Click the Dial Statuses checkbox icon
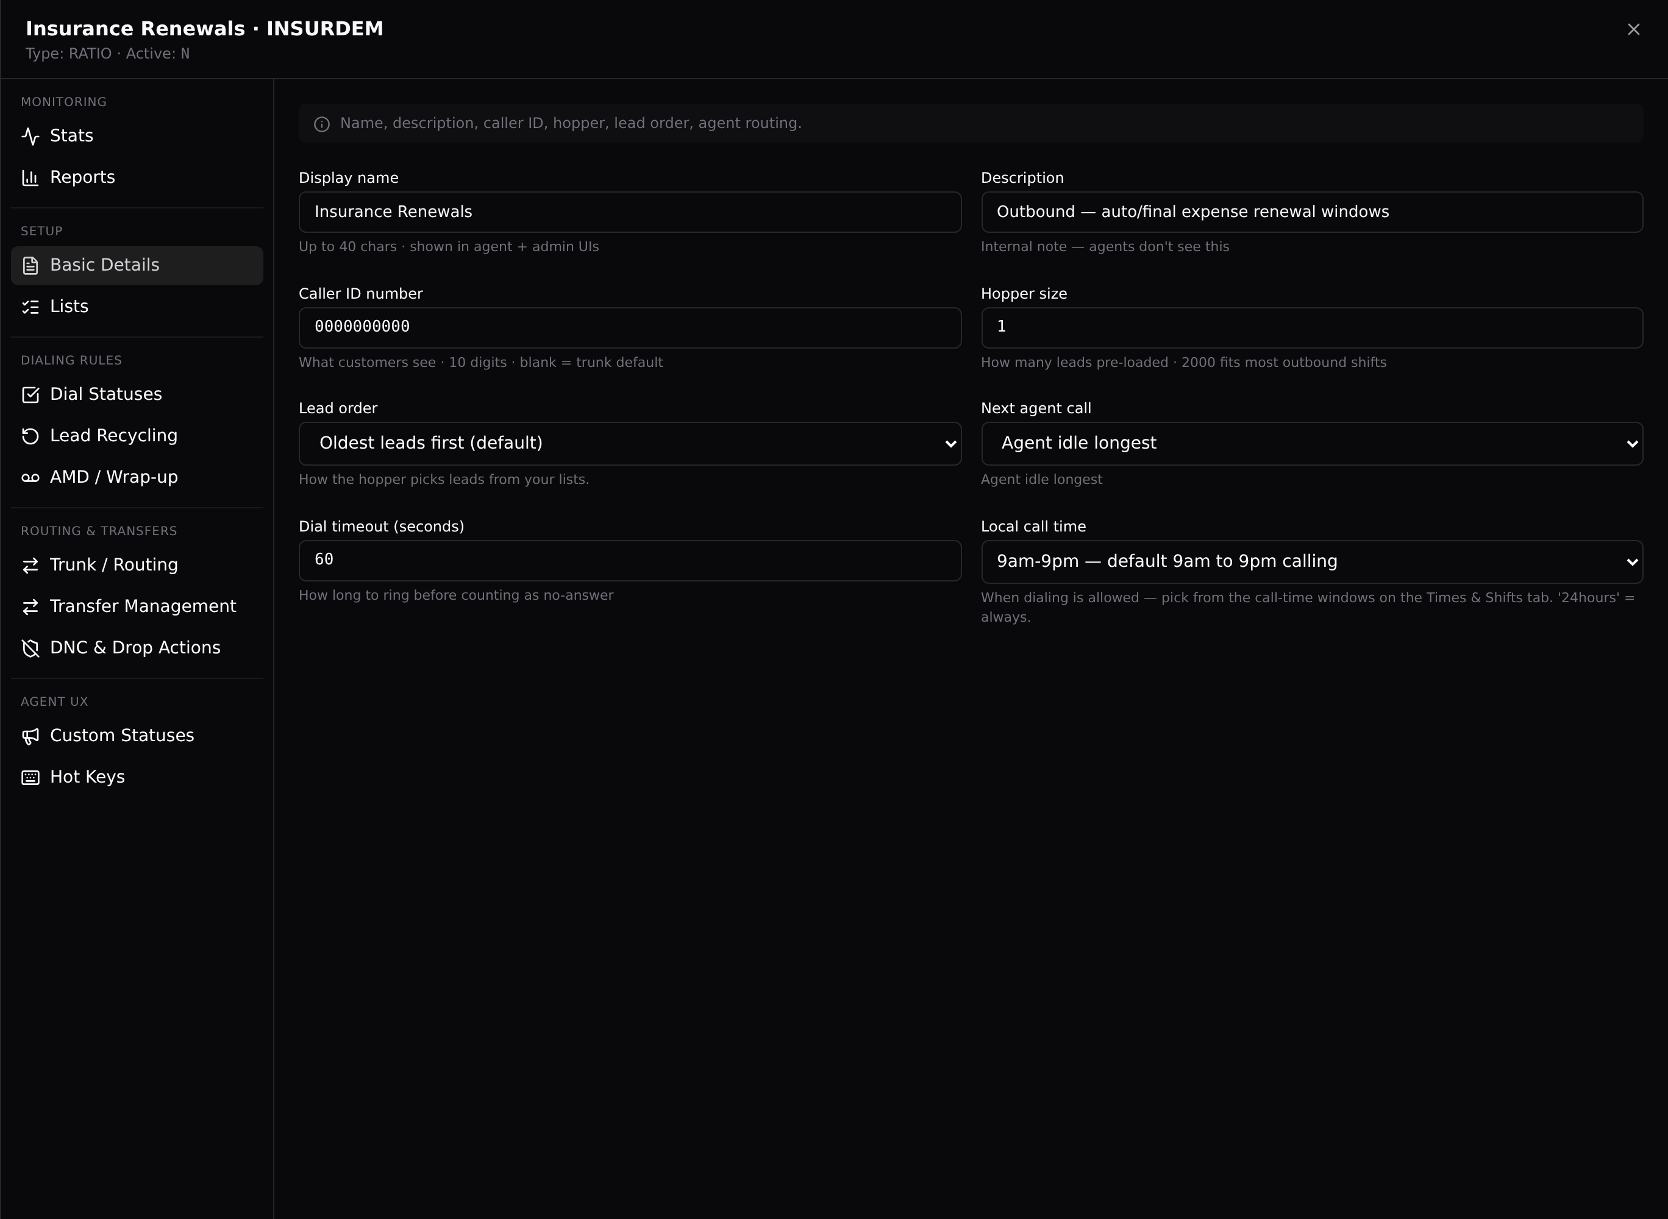This screenshot has width=1668, height=1219. 30,394
